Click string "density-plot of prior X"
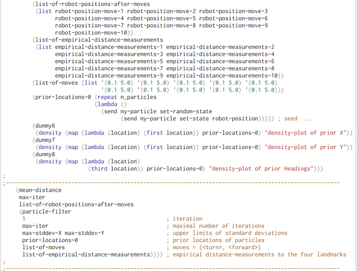 coord(306,133)
